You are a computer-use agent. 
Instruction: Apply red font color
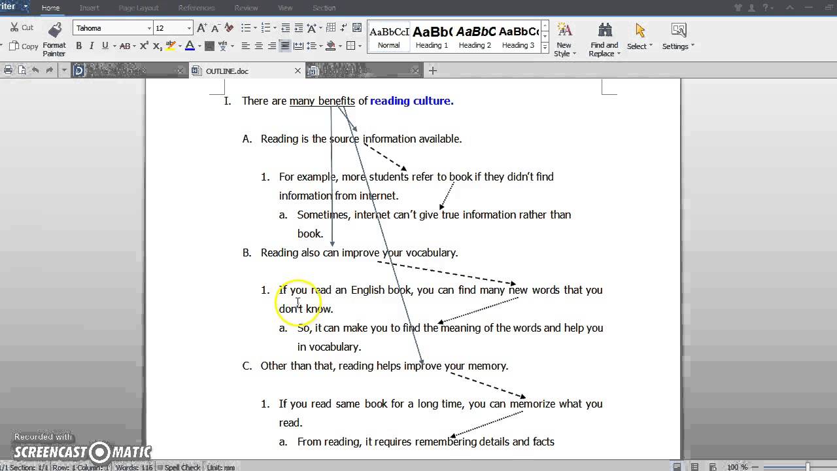pyautogui.click(x=190, y=46)
